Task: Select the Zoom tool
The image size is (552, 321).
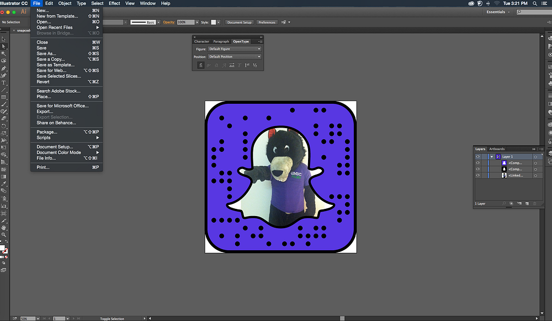Action: [x=3, y=234]
